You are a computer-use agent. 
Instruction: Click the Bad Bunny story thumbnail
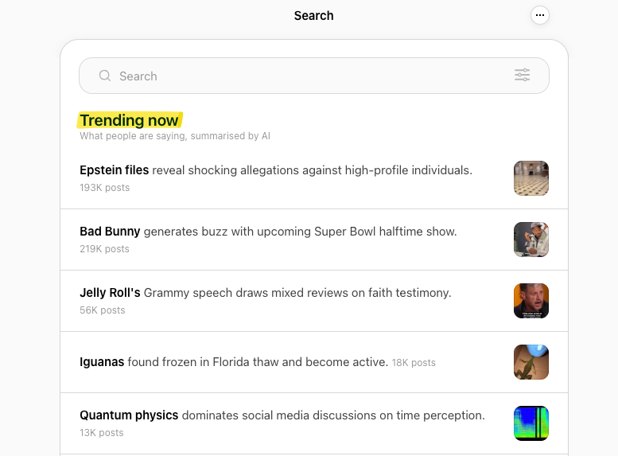coord(531,240)
